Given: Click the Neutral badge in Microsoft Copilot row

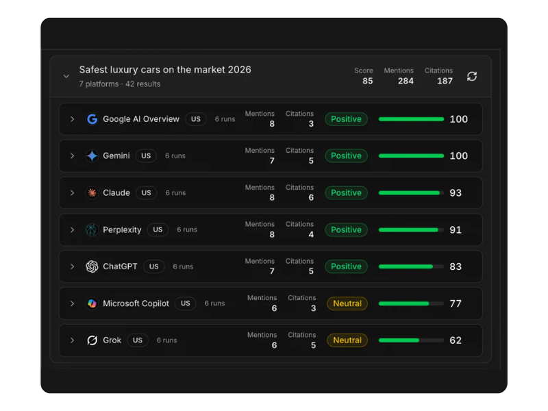Looking at the screenshot, I should pyautogui.click(x=347, y=303).
